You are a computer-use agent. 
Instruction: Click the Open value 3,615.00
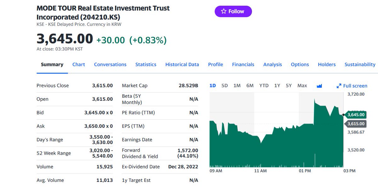point(102,99)
